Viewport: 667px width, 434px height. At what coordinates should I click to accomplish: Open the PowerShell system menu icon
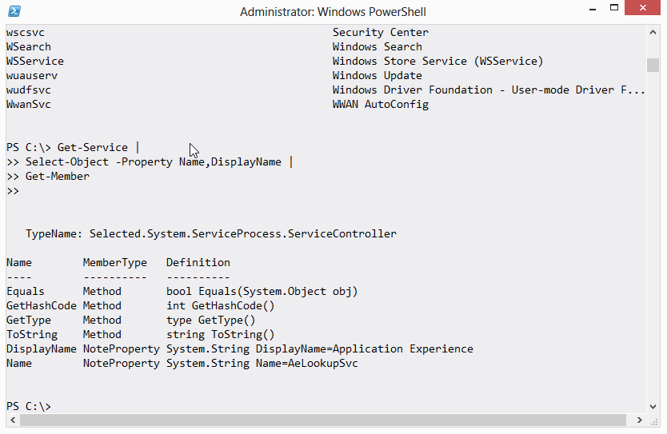pos(14,11)
